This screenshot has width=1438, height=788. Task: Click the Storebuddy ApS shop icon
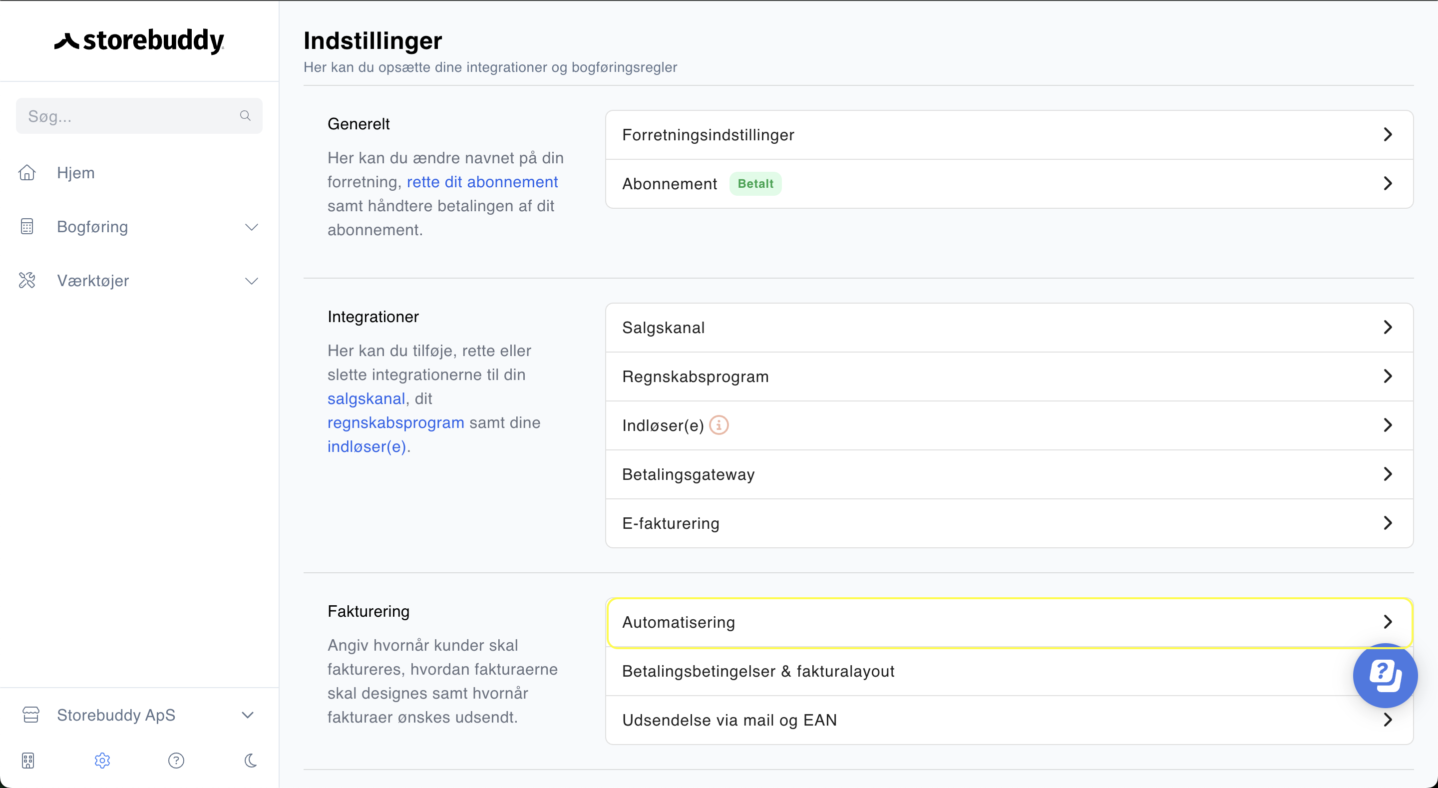(30, 715)
